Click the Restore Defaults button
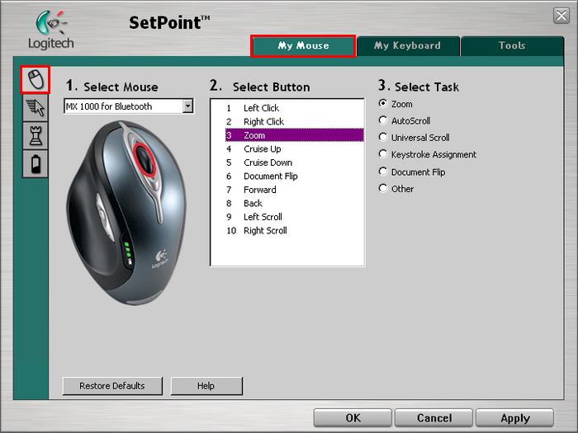The image size is (578, 433). [112, 386]
